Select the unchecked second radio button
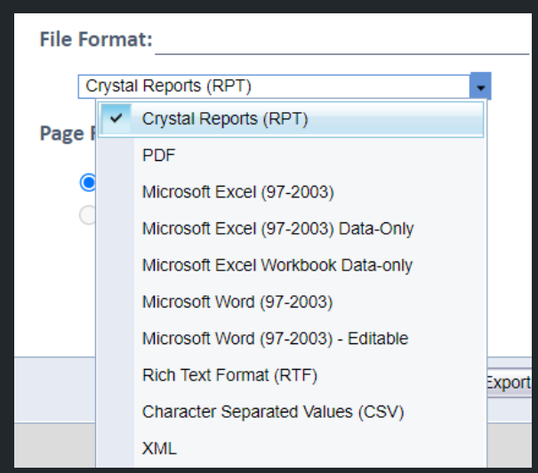The height and width of the screenshot is (473, 538). click(87, 215)
